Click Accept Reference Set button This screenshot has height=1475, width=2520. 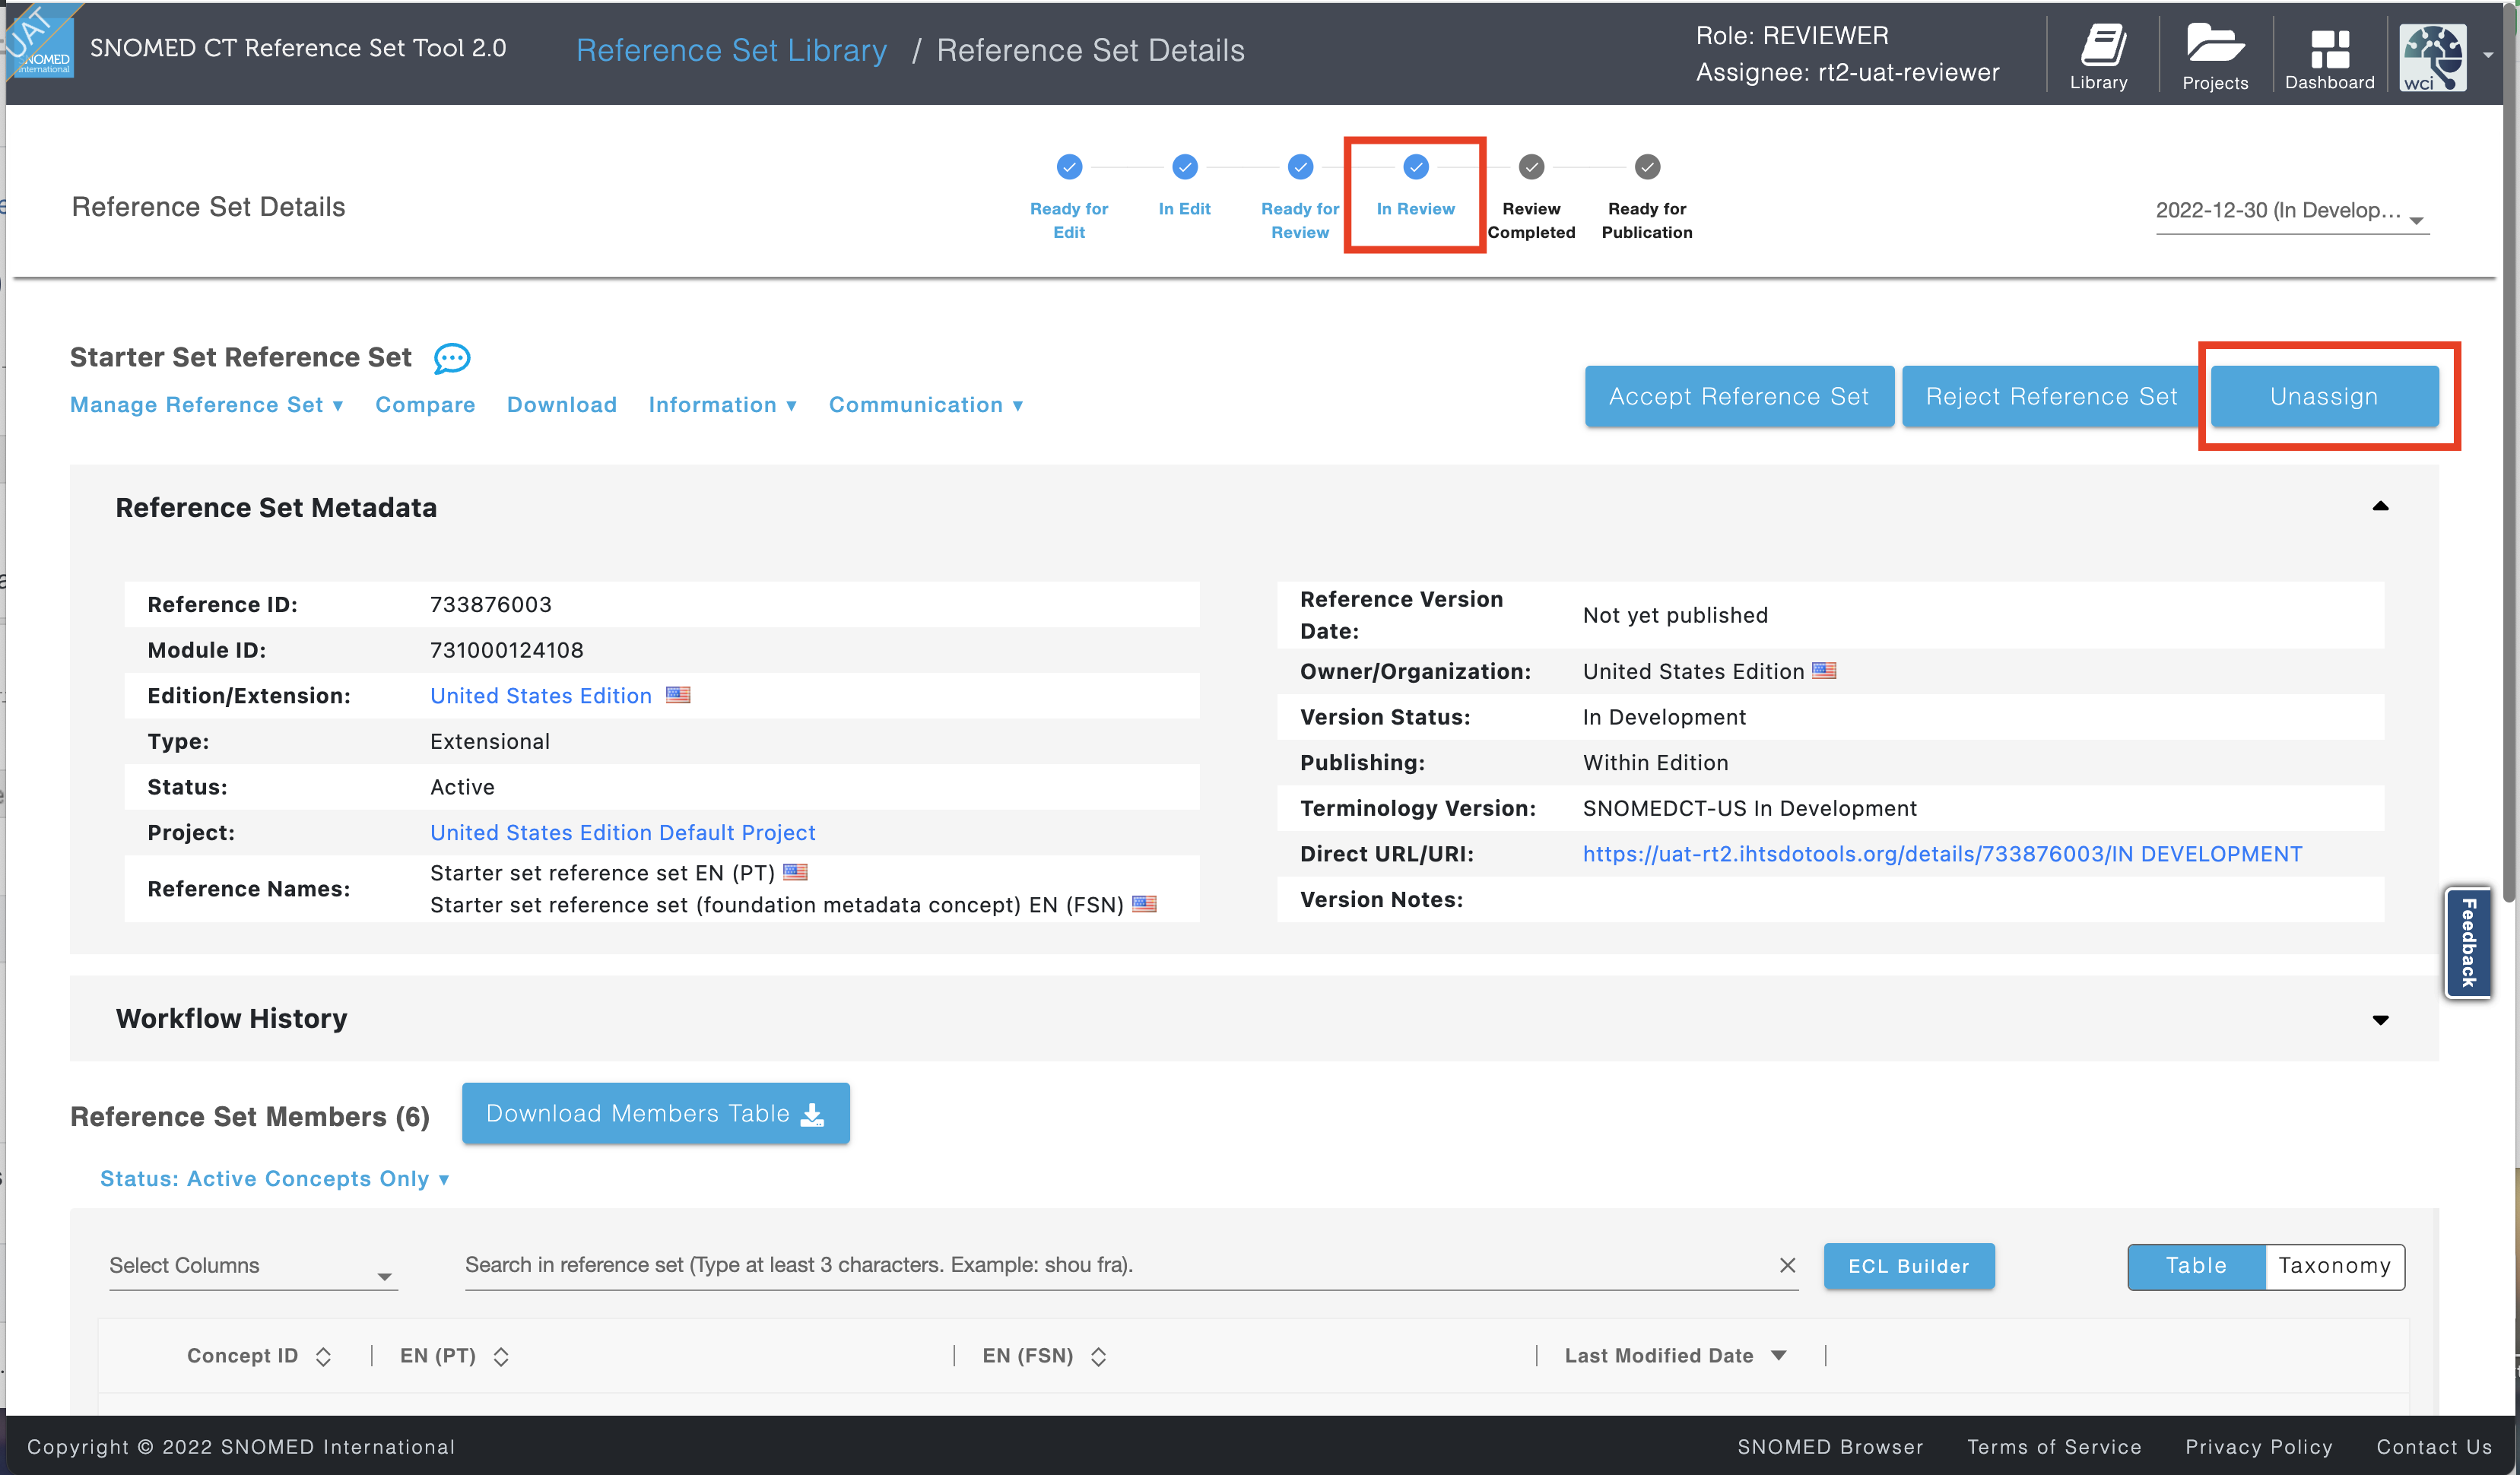pyautogui.click(x=1739, y=397)
